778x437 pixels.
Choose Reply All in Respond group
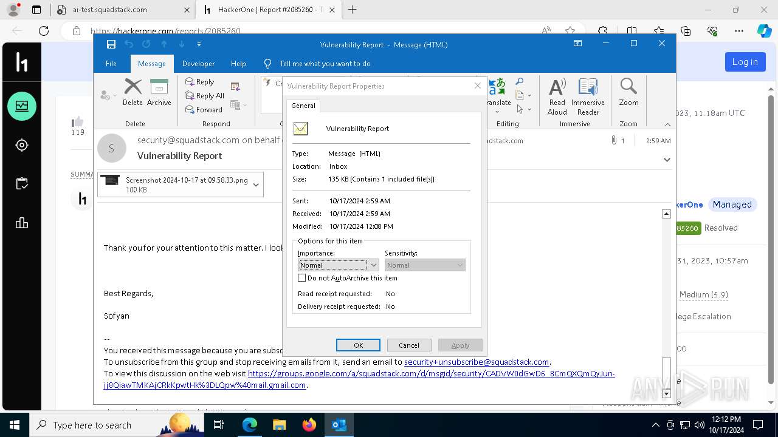coord(205,96)
